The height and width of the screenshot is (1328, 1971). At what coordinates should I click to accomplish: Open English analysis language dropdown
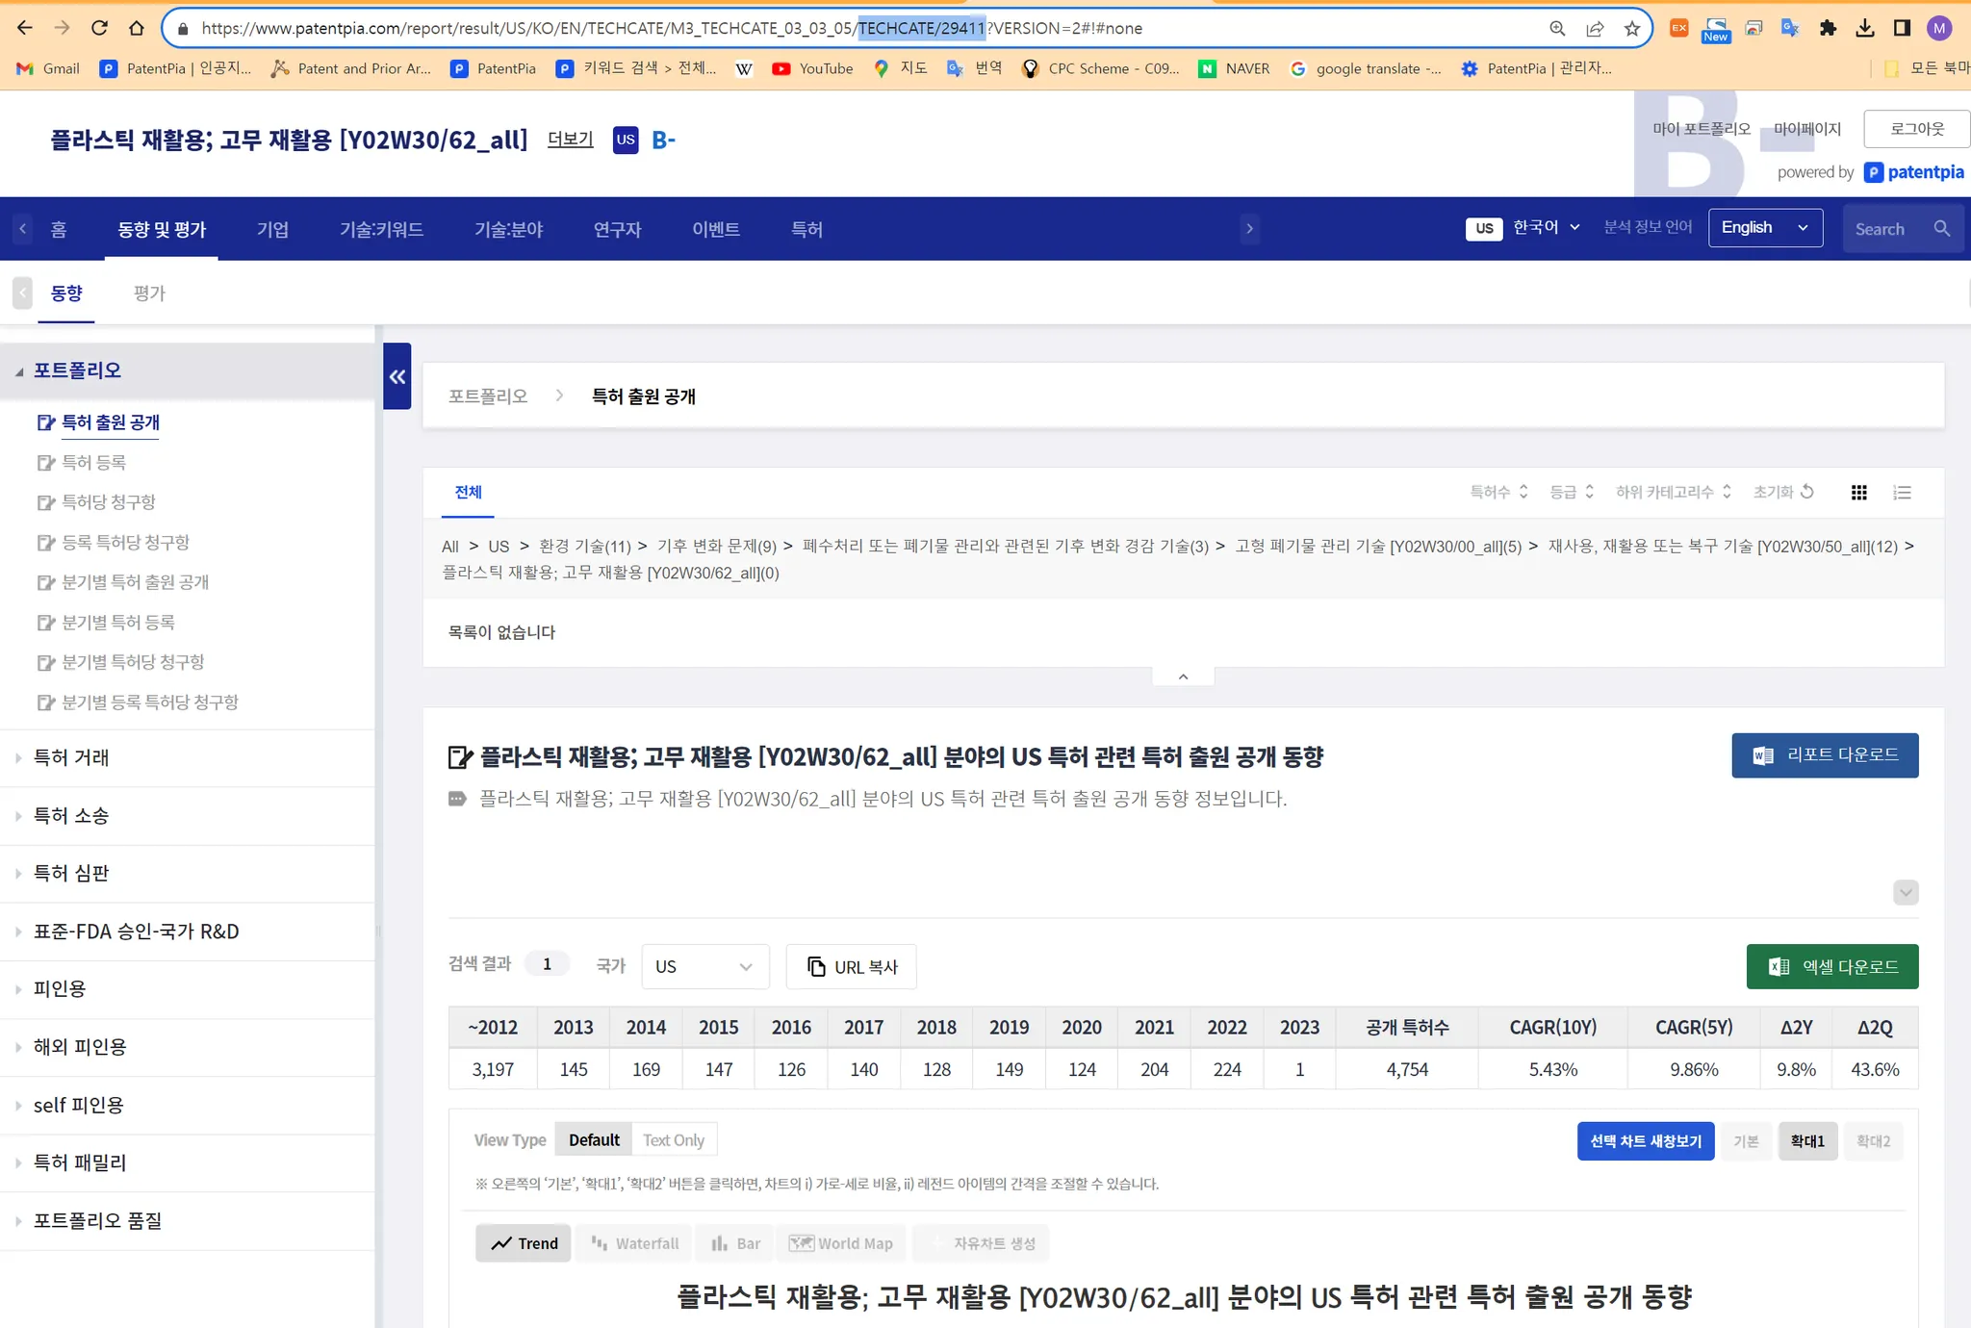[1764, 228]
